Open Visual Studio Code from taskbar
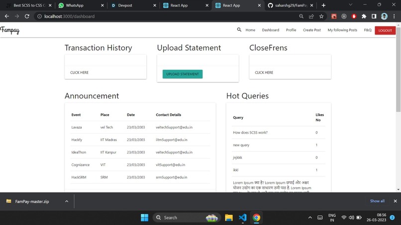Viewport: 401px width, 225px height. [242, 218]
